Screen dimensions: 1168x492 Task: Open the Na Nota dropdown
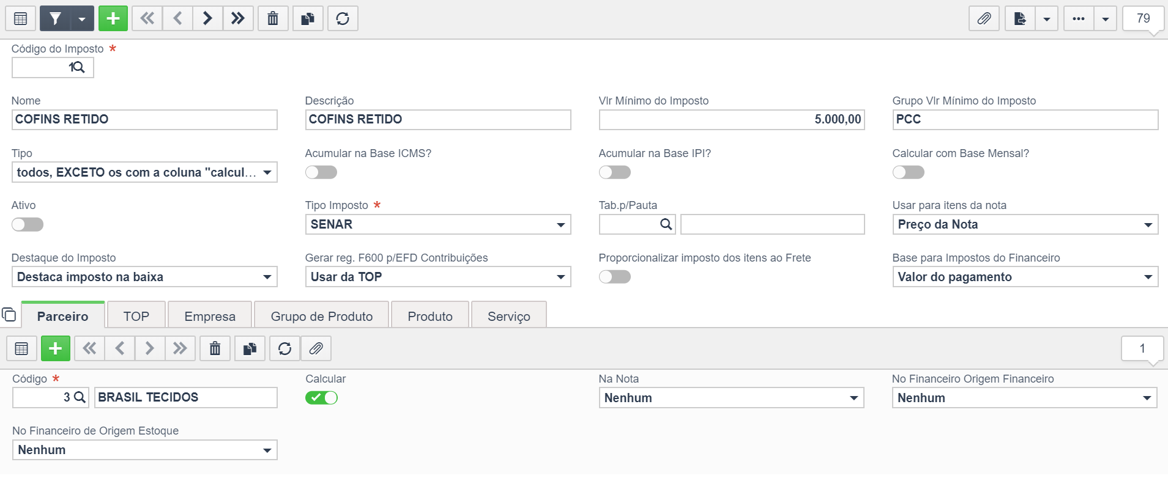click(x=731, y=398)
